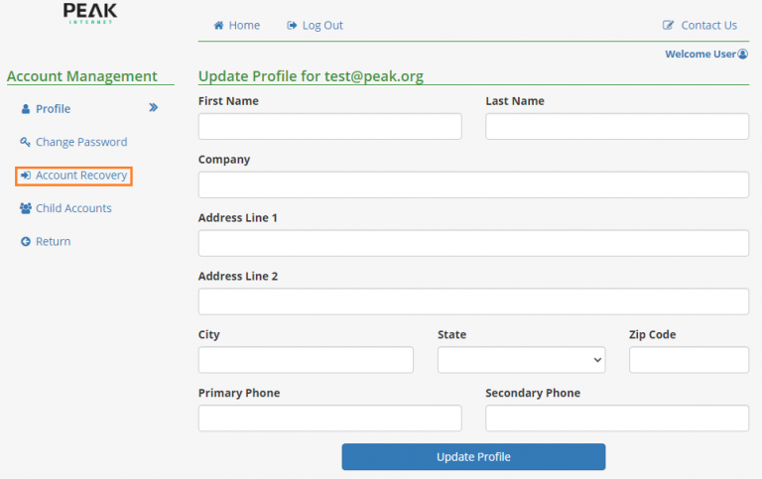
Task: Click the key icon for Change Password
Action: (26, 142)
